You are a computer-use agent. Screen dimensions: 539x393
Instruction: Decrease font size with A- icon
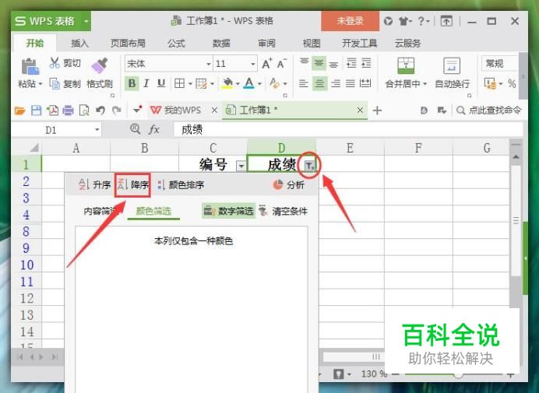[282, 64]
